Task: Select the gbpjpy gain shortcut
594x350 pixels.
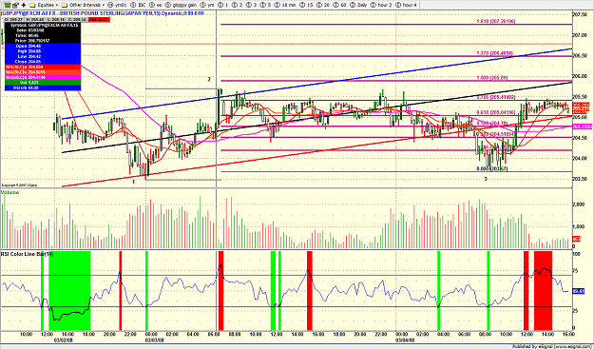Action: coord(181,5)
